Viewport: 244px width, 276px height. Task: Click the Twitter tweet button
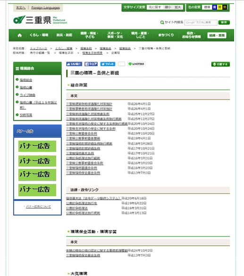click(x=108, y=64)
